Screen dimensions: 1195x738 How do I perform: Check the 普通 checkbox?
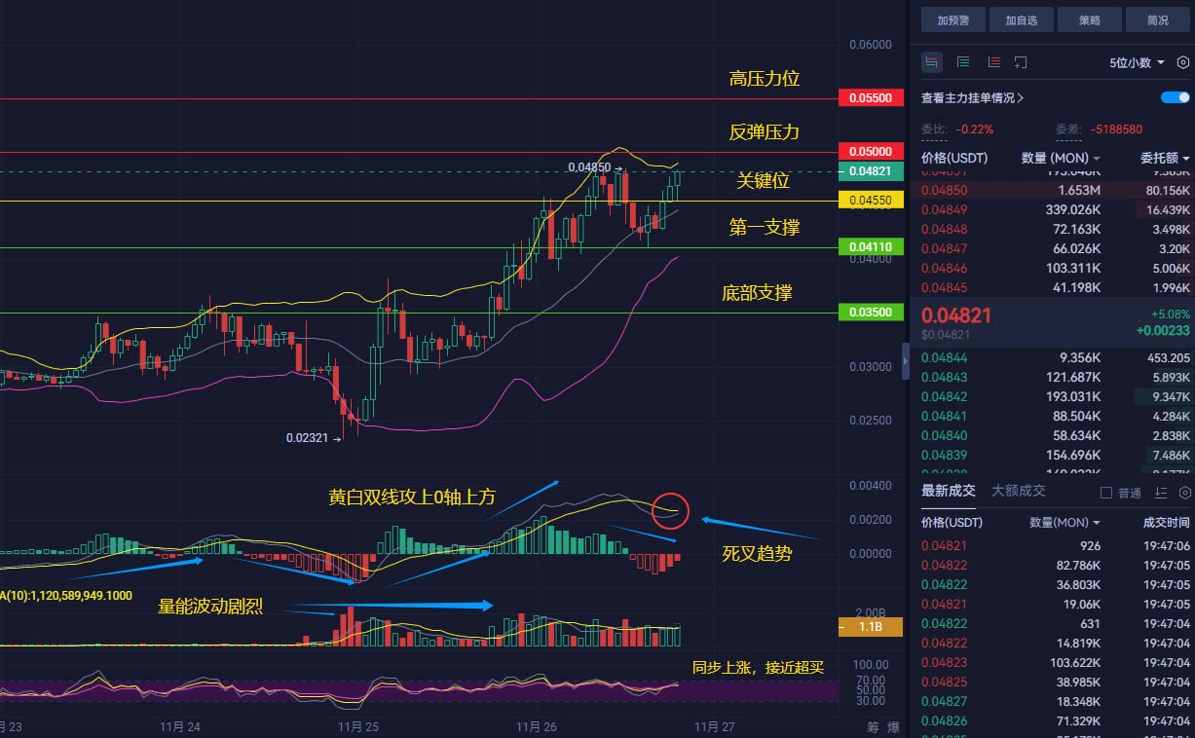(1105, 493)
